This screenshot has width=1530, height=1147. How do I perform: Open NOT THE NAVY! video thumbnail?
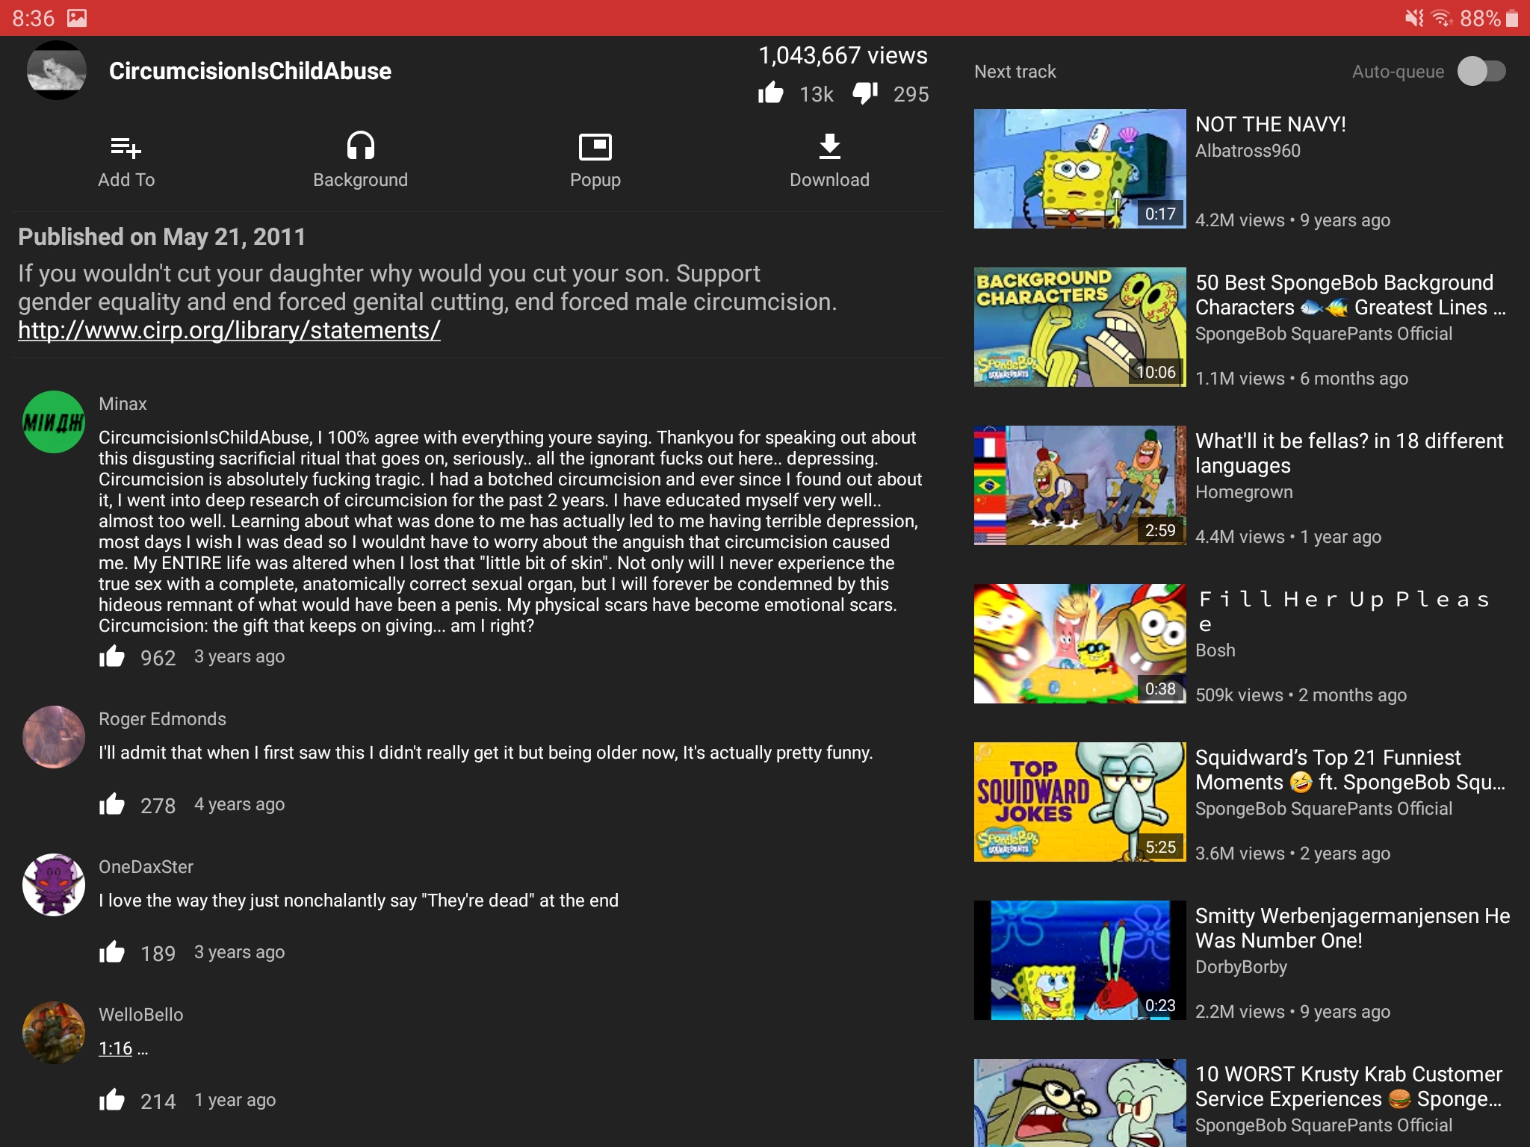coord(1080,169)
